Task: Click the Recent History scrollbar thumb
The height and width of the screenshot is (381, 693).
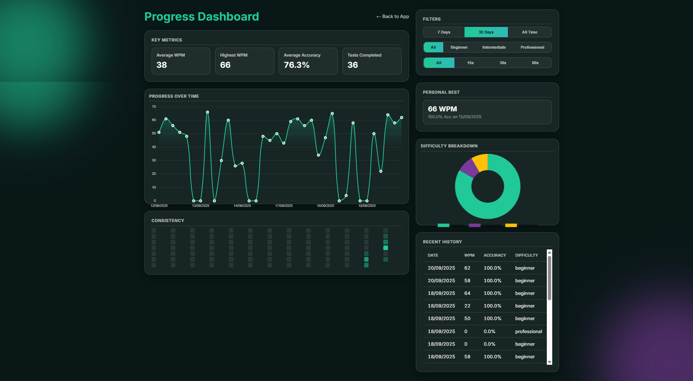Action: click(549, 278)
